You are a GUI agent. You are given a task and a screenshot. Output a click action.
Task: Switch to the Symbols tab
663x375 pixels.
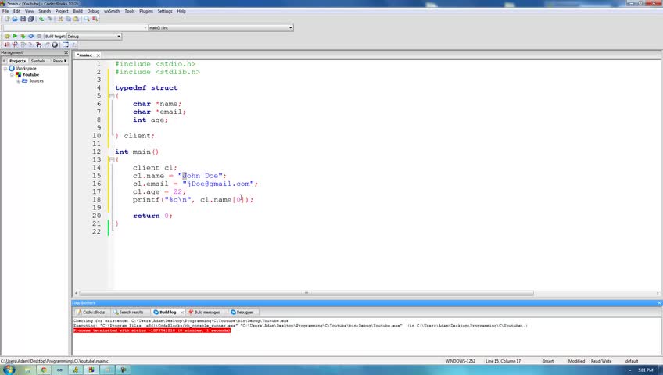pos(38,61)
